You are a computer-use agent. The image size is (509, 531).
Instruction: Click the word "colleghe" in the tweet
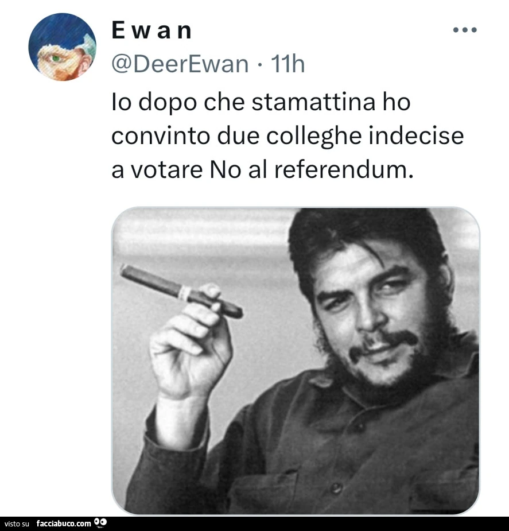(x=314, y=137)
